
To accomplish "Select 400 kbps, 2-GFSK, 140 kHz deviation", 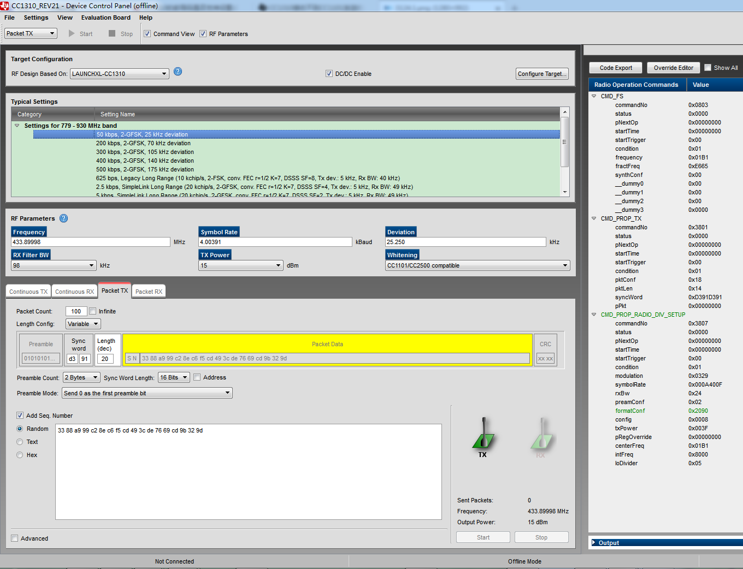I will (x=145, y=161).
